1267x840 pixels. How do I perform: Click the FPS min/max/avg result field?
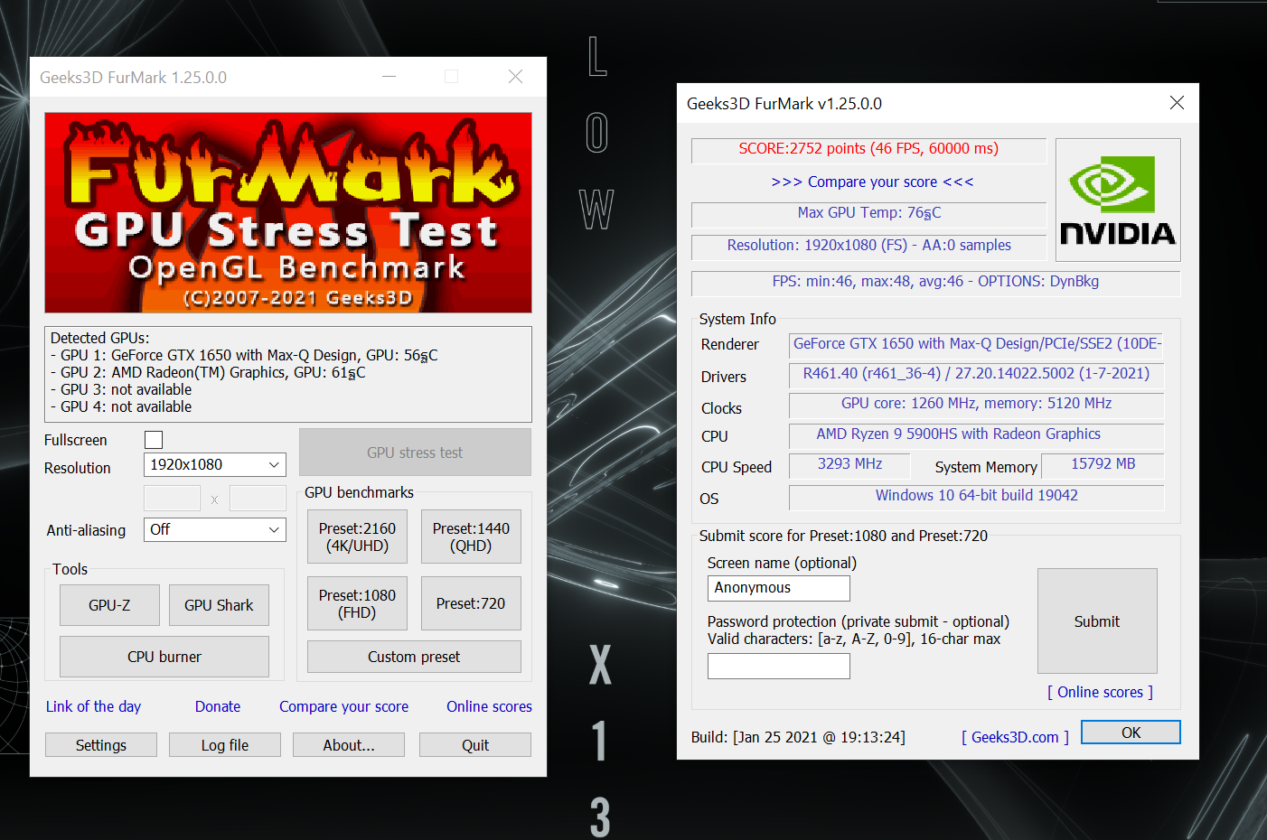[935, 283]
